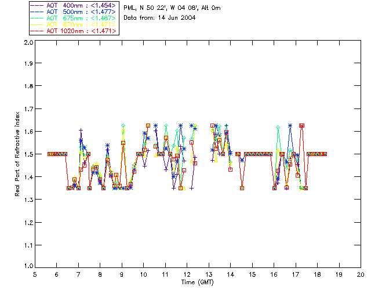Viewport: 371px width, 297px height.
Task: Click the blue star peak near 16.75 hours
Action: pos(290,126)
